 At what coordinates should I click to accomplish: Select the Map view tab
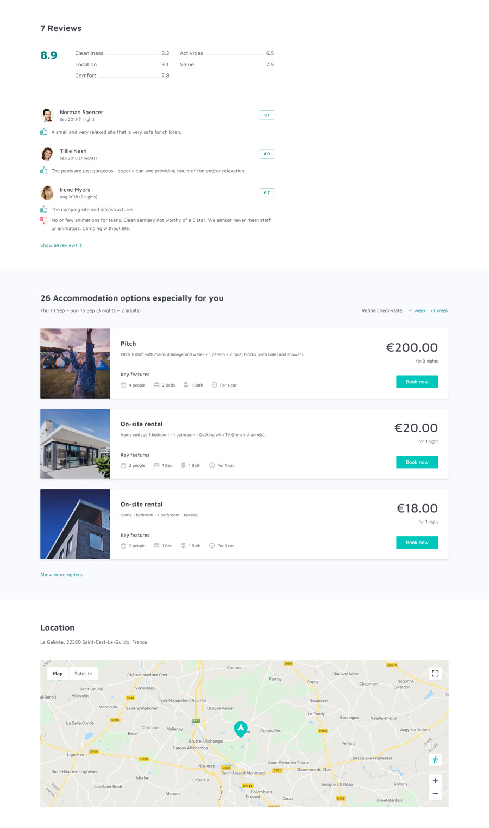tap(58, 673)
